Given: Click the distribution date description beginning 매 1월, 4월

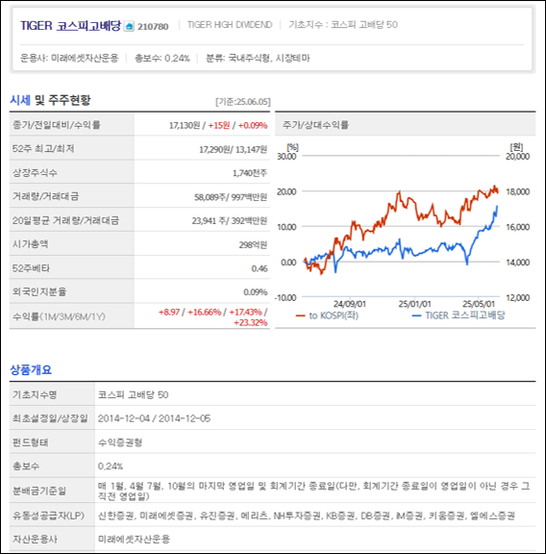Looking at the screenshot, I should coord(314,491).
